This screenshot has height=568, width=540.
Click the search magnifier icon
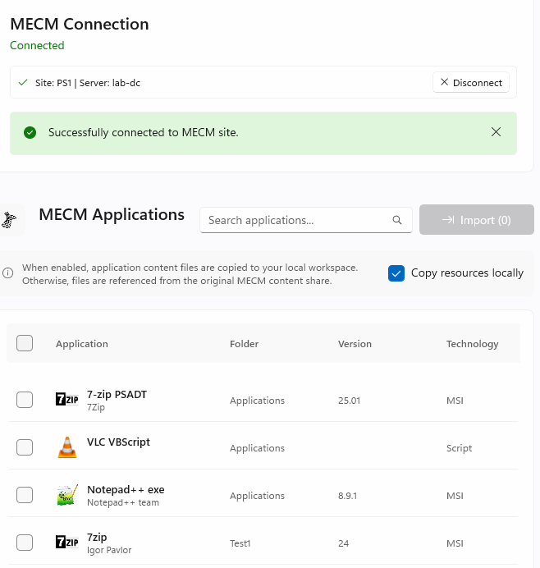[x=397, y=220]
